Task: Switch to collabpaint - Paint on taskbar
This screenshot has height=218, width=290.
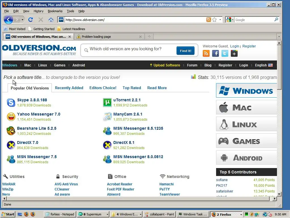Action: click(x=160, y=214)
